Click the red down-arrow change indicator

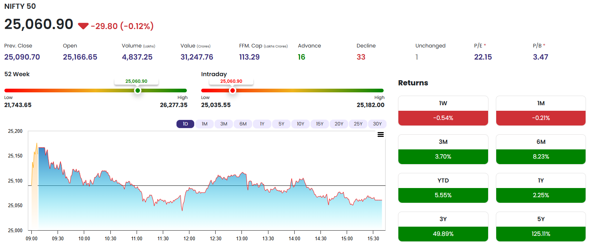pos(83,26)
